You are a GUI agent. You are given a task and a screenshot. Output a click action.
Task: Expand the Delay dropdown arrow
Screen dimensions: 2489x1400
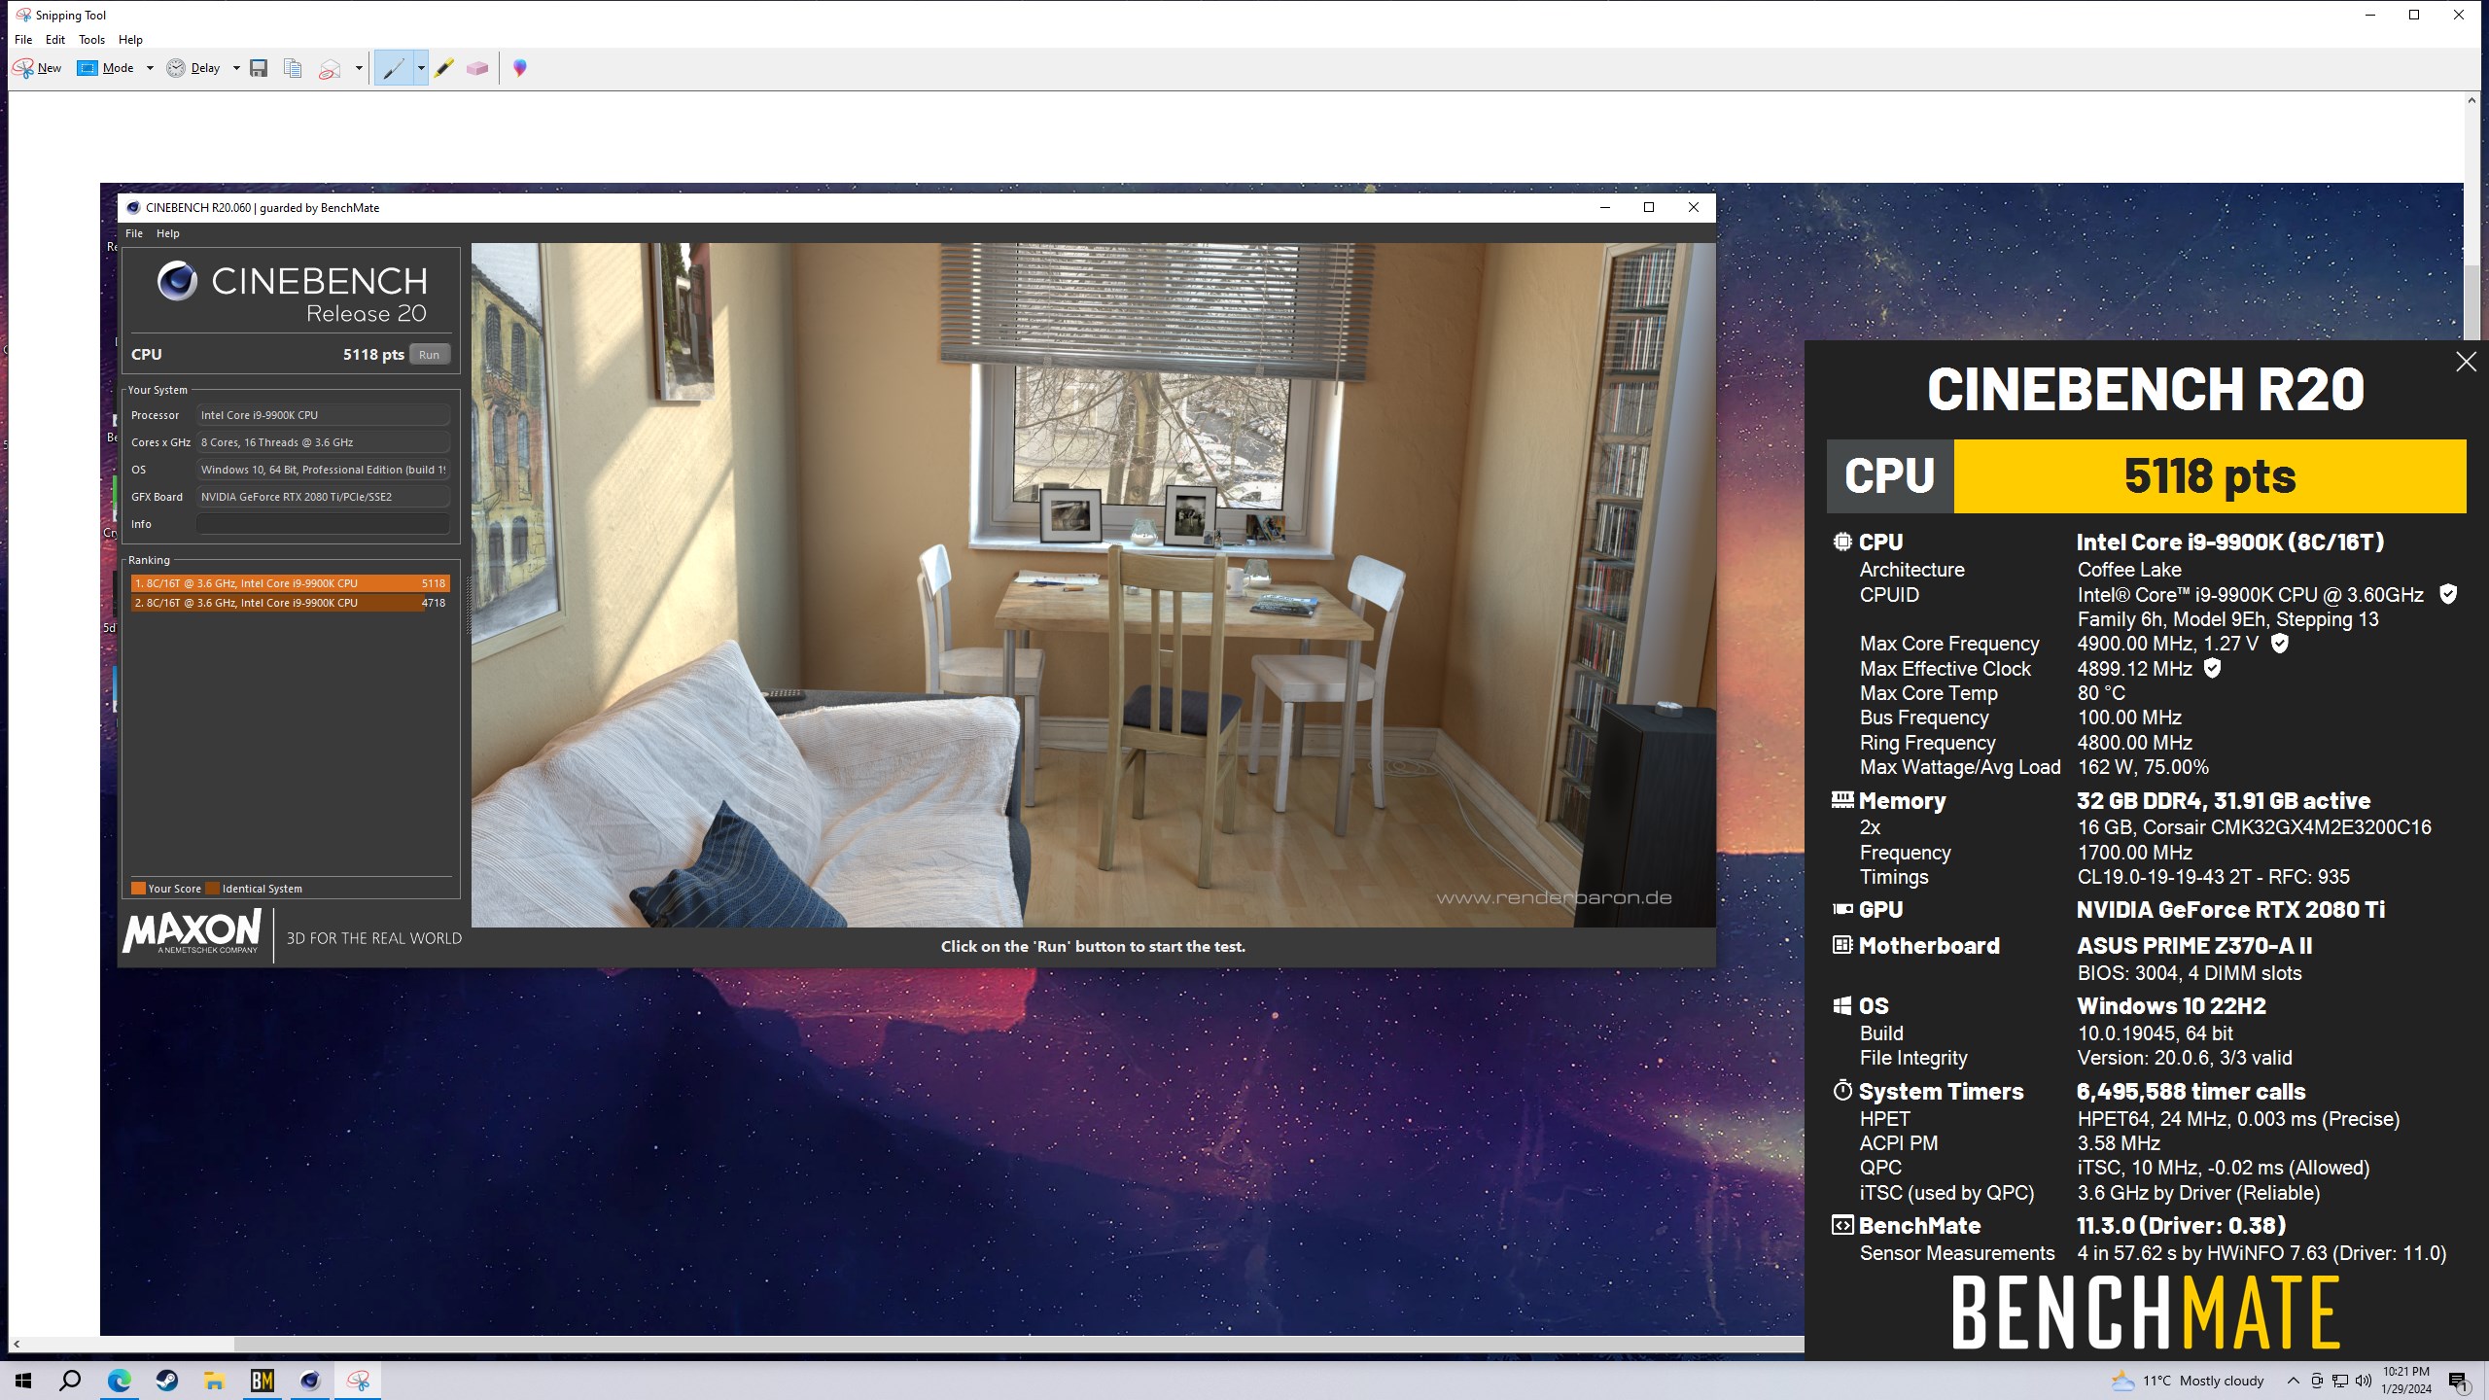click(236, 68)
